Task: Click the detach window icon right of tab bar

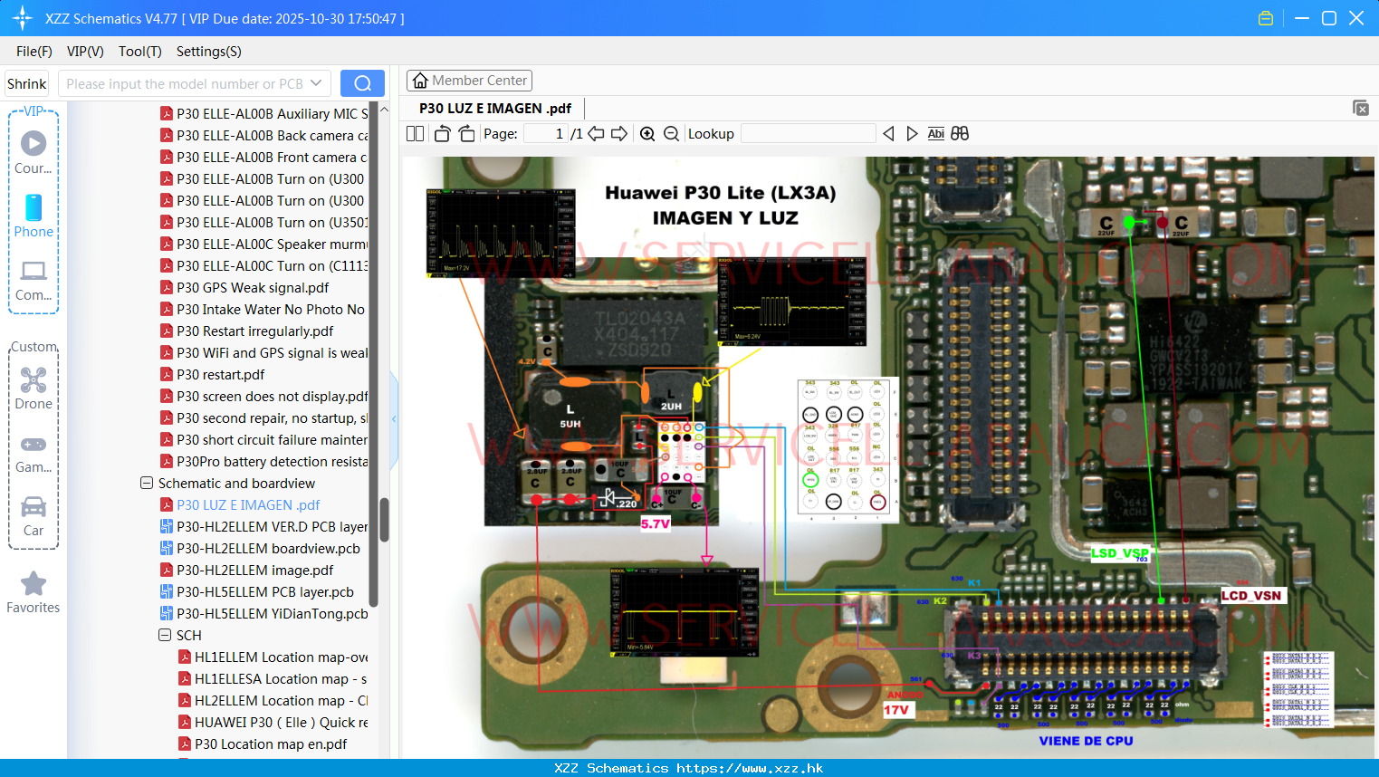Action: (1361, 108)
